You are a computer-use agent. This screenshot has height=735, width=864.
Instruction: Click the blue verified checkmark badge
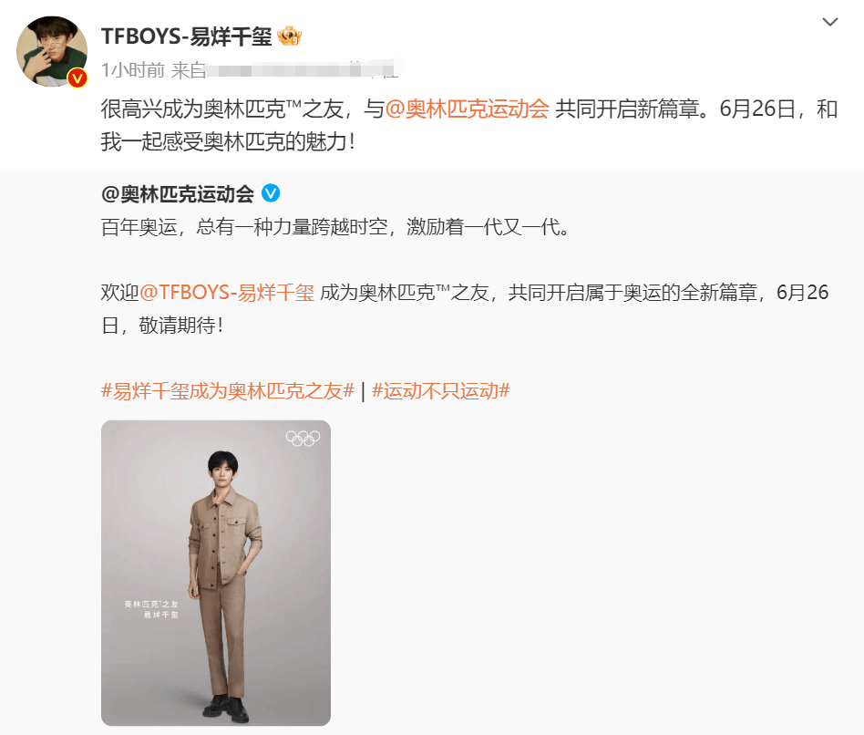coord(270,193)
